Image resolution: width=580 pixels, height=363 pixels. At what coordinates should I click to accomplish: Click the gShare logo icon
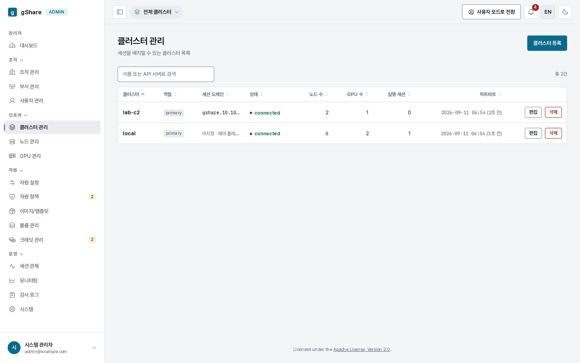[12, 12]
